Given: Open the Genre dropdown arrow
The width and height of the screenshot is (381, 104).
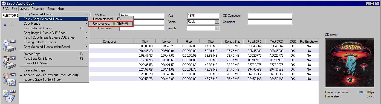Looking at the screenshot, I should click(x=217, y=22).
